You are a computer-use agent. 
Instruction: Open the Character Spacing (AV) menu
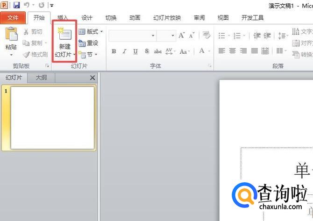[x=170, y=51]
